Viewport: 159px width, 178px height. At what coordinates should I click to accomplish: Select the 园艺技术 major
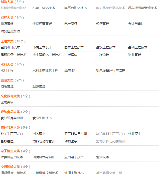39,134
